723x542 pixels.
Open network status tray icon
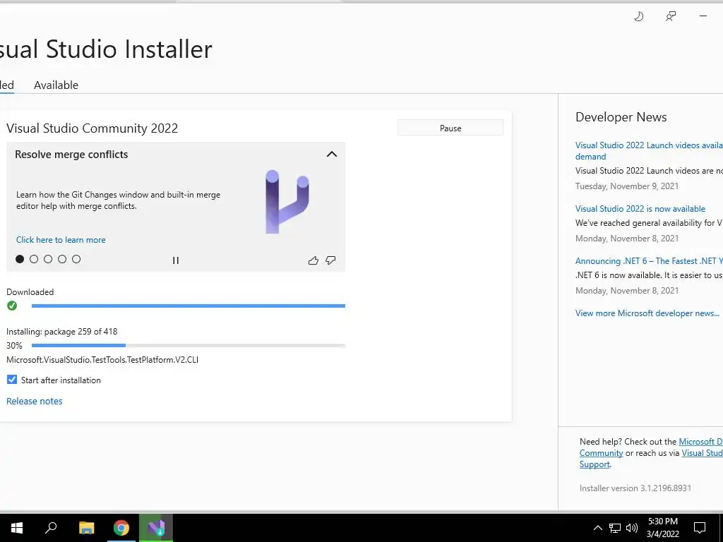615,528
